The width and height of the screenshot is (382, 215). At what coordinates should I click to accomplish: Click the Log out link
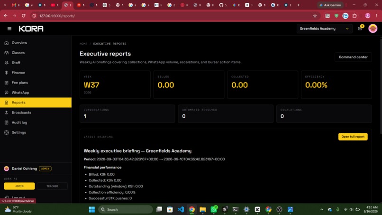pyautogui.click(x=18, y=197)
